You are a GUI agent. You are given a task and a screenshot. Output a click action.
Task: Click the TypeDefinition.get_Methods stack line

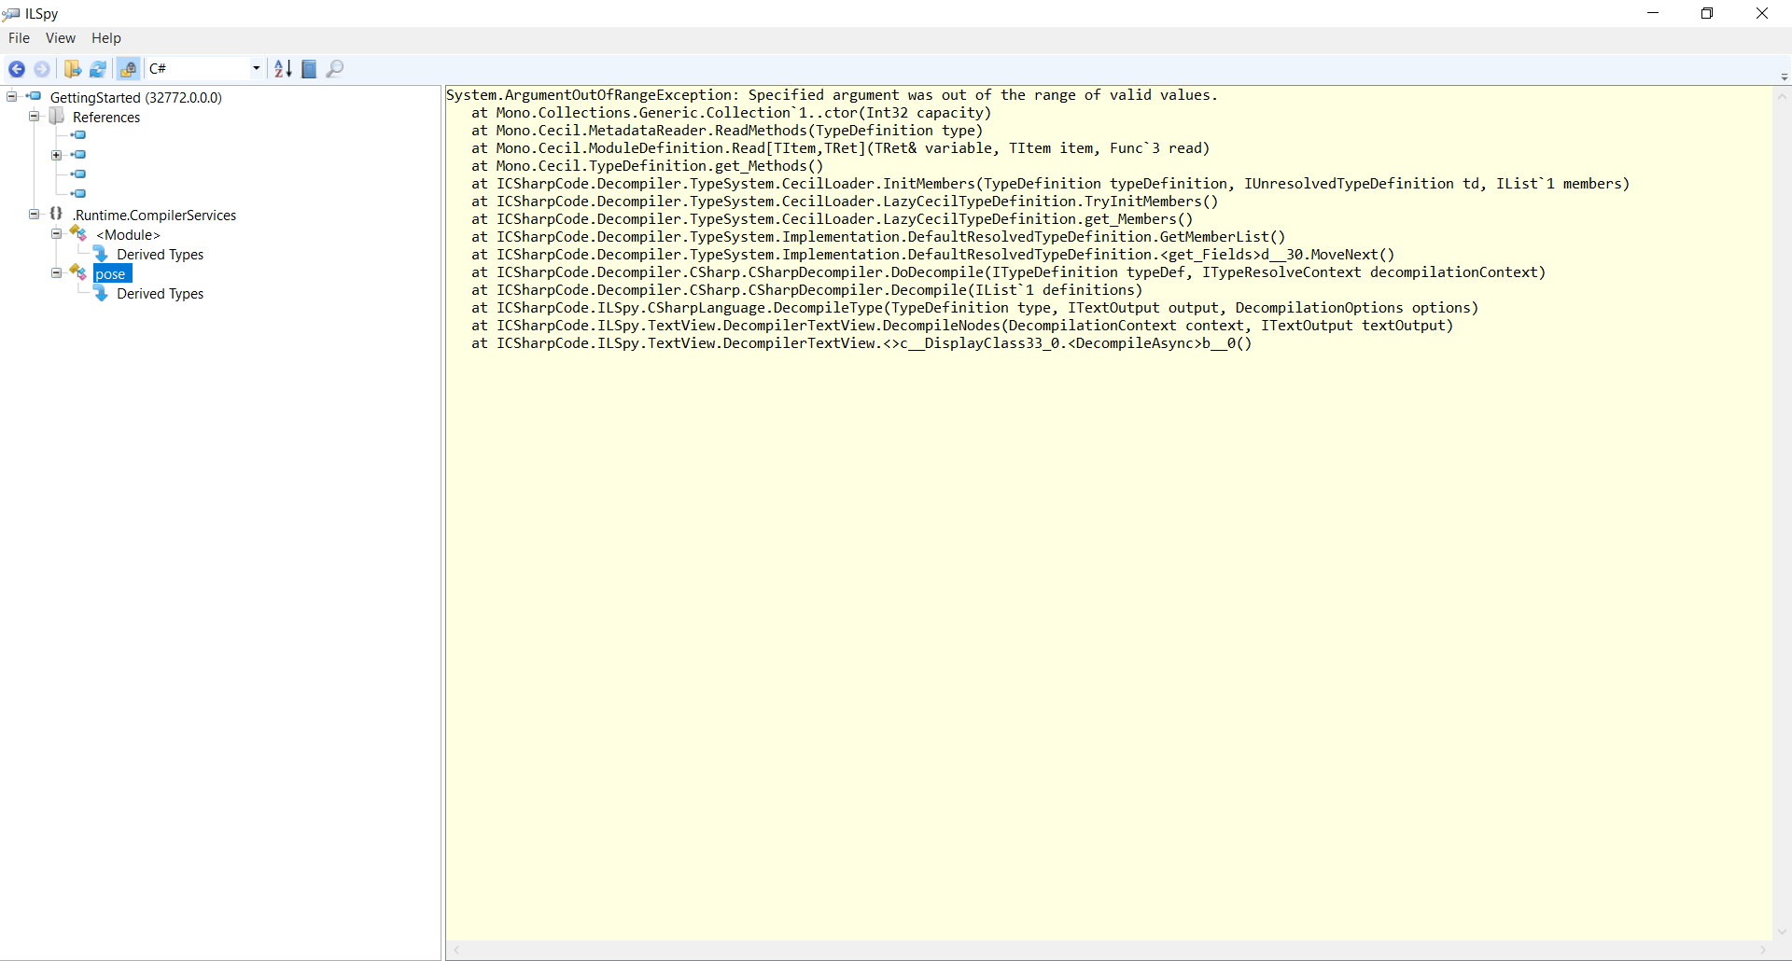point(648,166)
